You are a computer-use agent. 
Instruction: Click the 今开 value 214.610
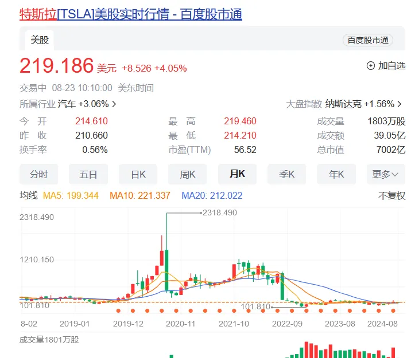pos(91,121)
